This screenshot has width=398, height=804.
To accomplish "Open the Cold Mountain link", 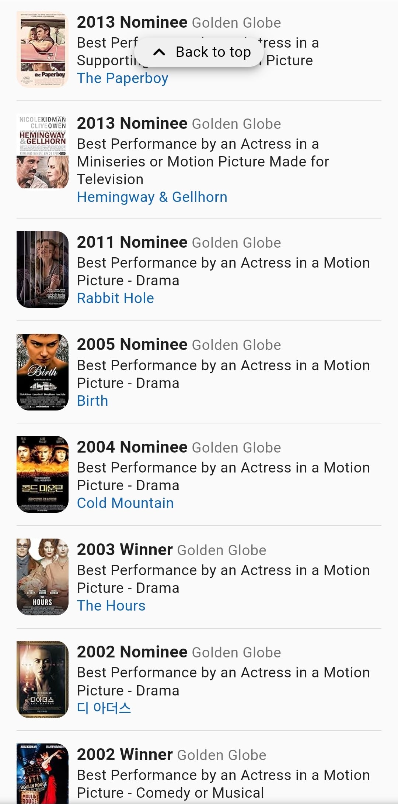I will [x=125, y=503].
